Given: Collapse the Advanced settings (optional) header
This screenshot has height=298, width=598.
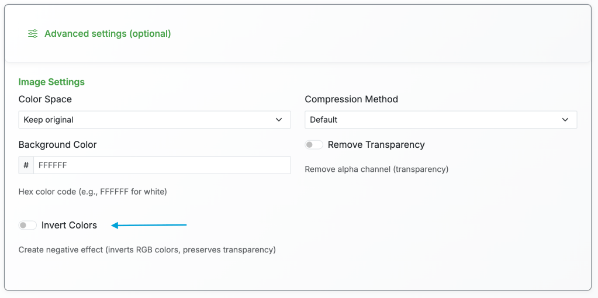Looking at the screenshot, I should pyautogui.click(x=108, y=34).
